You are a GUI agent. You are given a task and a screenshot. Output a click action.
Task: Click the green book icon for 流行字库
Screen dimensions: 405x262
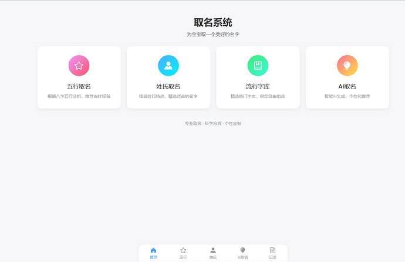click(x=258, y=66)
